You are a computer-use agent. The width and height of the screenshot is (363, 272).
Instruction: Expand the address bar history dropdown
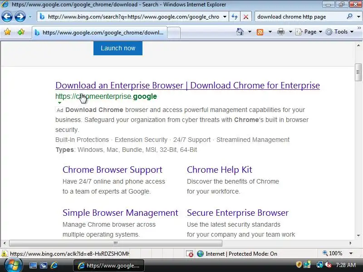pos(225,17)
